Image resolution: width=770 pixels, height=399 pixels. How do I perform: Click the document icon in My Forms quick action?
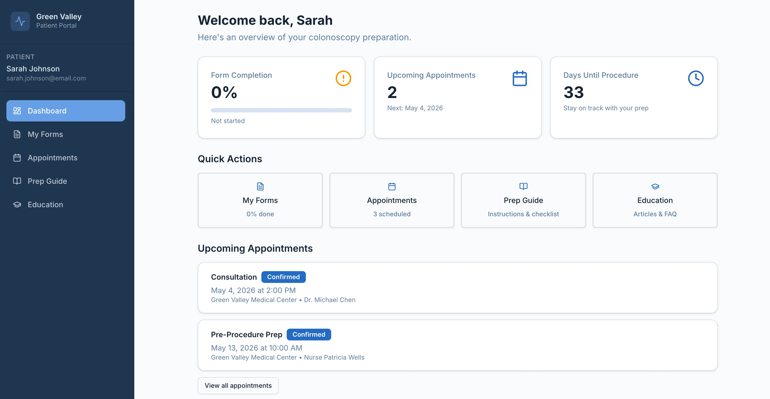(x=260, y=186)
